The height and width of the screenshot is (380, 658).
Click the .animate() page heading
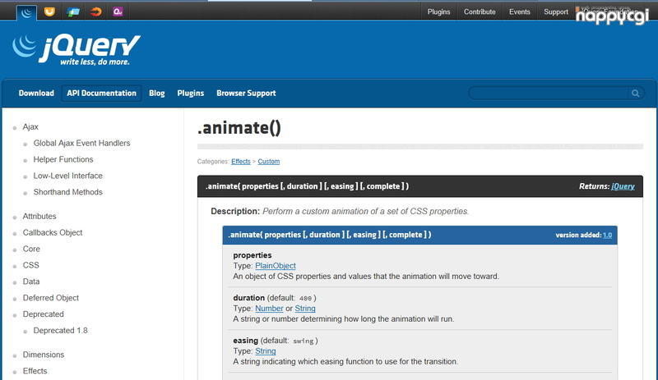coord(239,128)
